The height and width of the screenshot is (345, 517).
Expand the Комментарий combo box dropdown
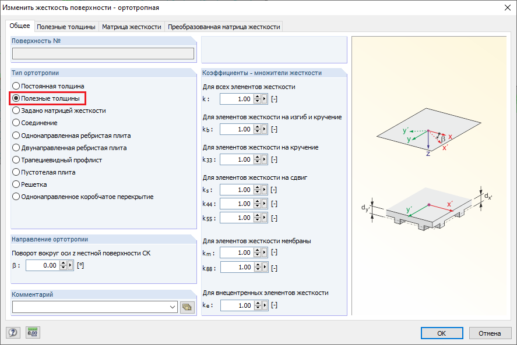pos(173,307)
